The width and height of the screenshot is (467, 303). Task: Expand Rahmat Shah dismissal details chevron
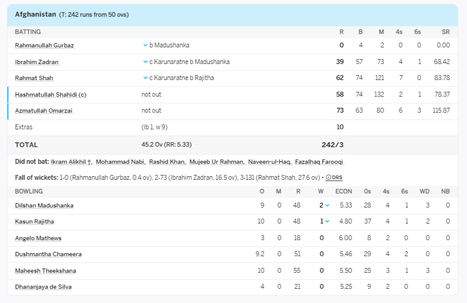click(145, 78)
